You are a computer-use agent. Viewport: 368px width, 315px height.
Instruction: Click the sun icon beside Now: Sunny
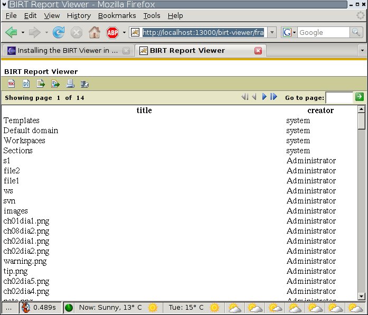153,308
